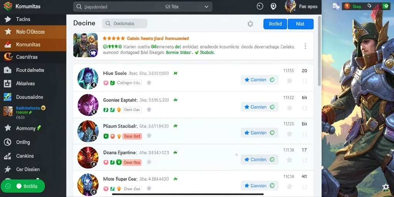This screenshot has width=394, height=197.
Task: Open the clock icon in top bar
Action: 260,7
